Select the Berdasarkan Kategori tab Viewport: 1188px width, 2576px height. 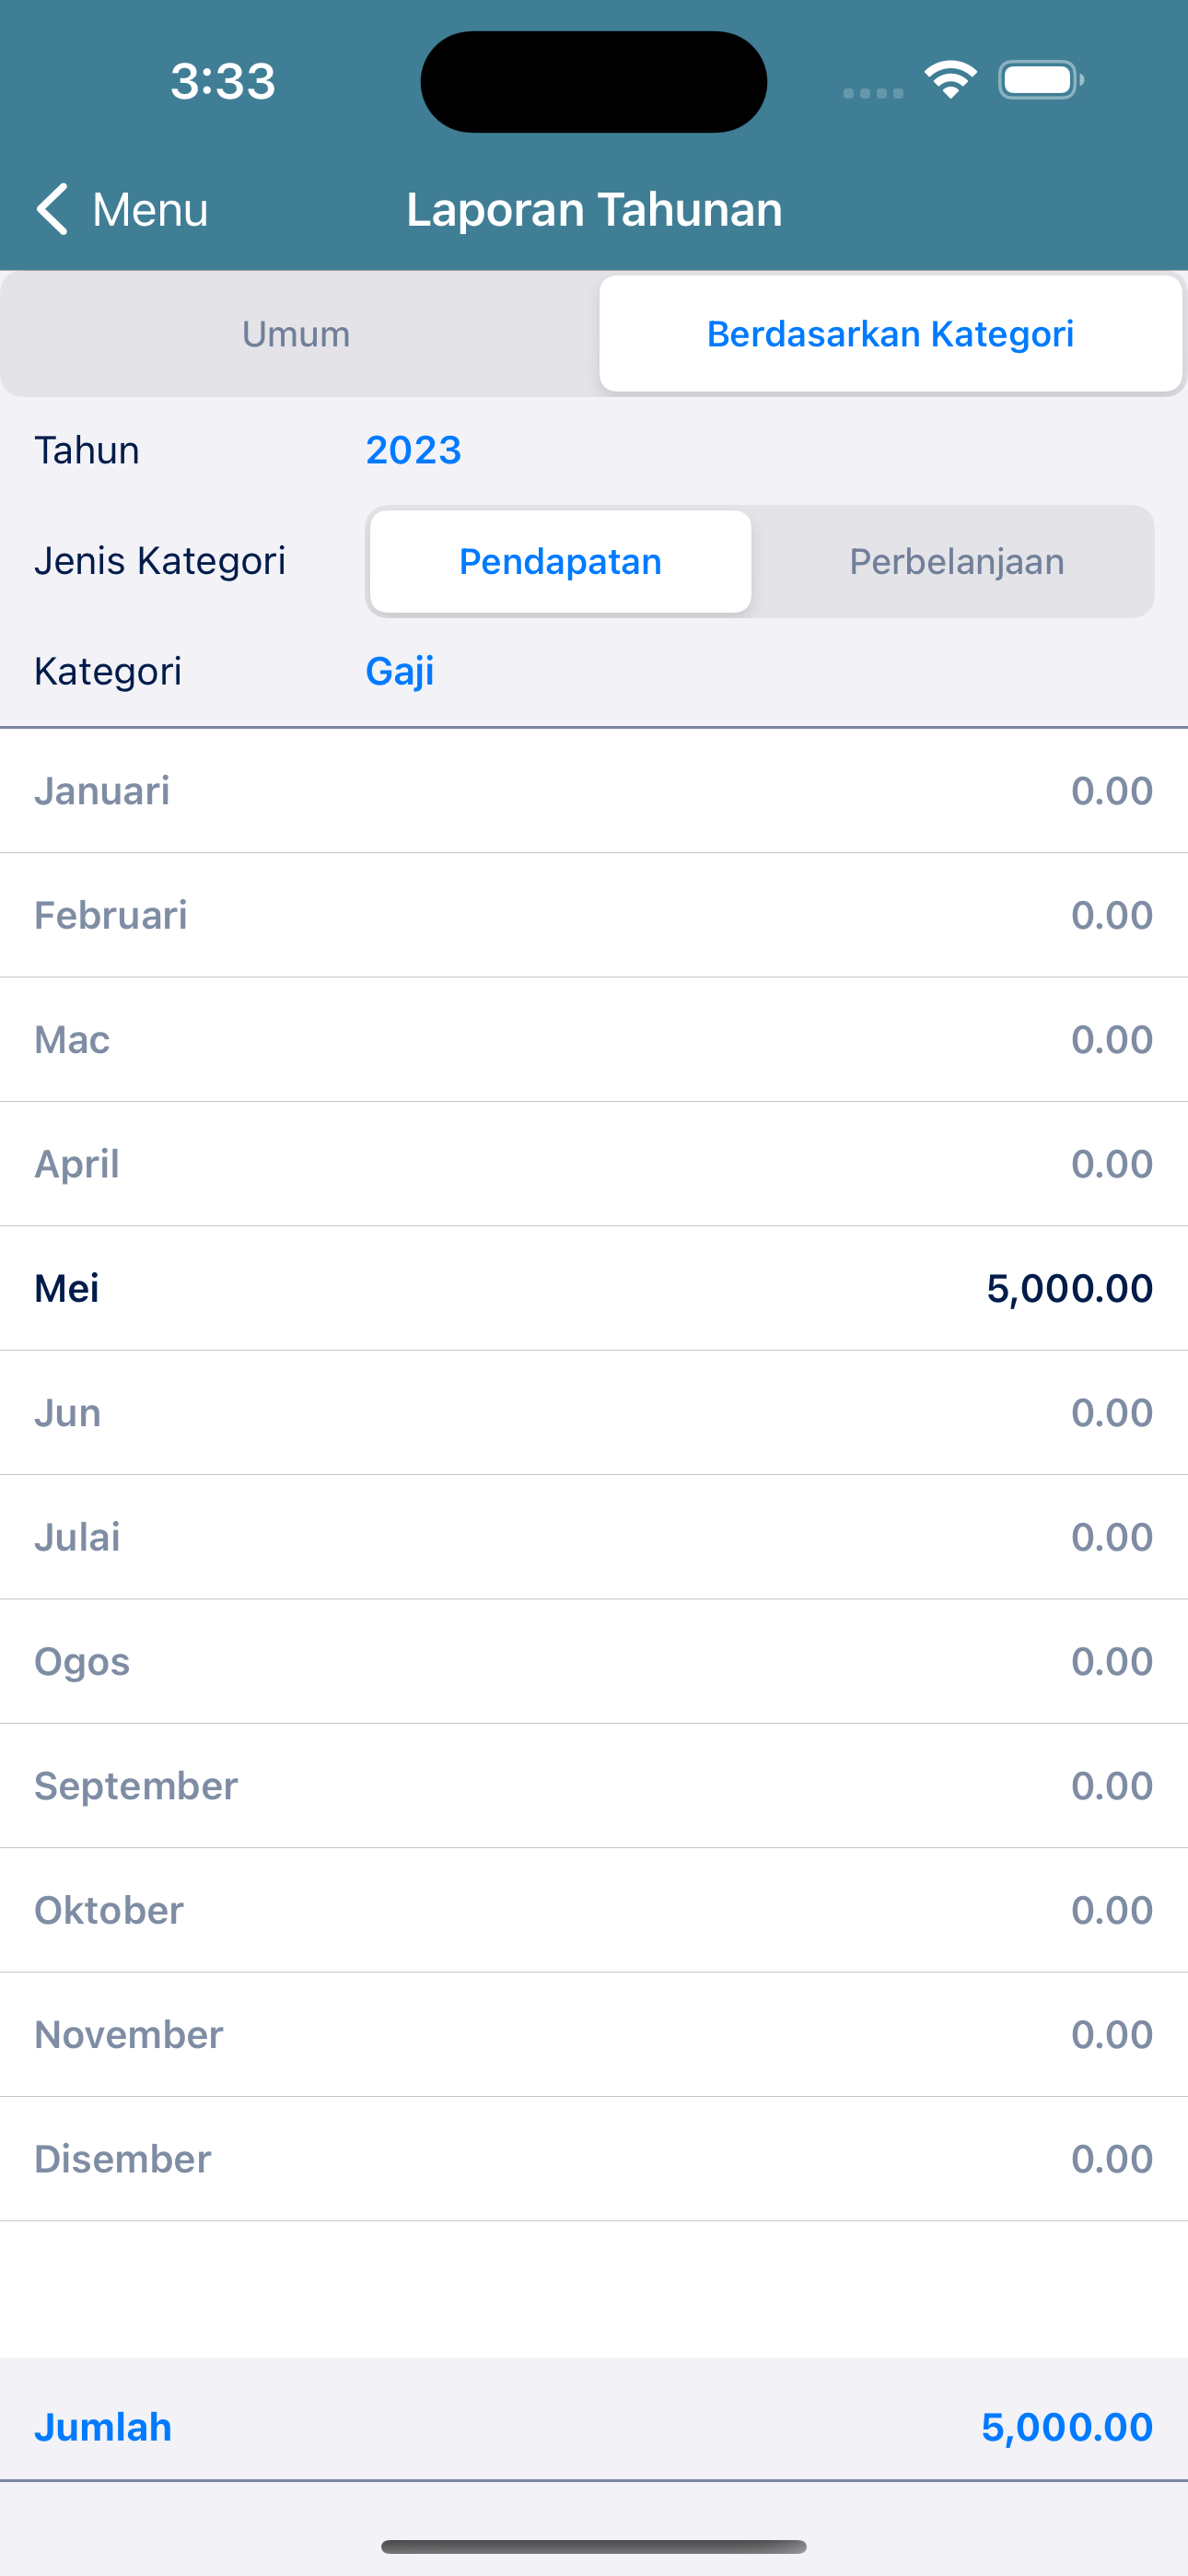point(890,334)
